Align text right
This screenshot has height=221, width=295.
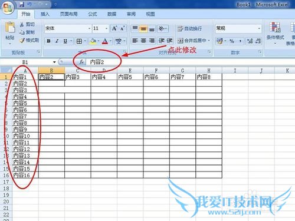pyautogui.click(x=152, y=41)
